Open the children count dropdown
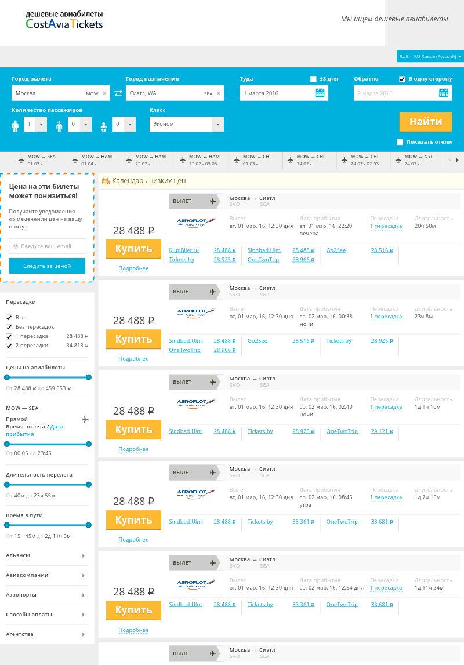Image resolution: width=464 pixels, height=665 pixels. [x=79, y=124]
